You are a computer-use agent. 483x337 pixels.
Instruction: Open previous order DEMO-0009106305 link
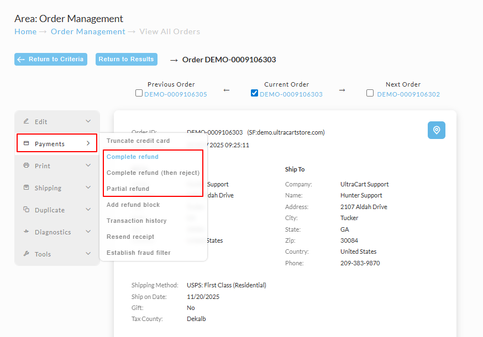pyautogui.click(x=176, y=94)
